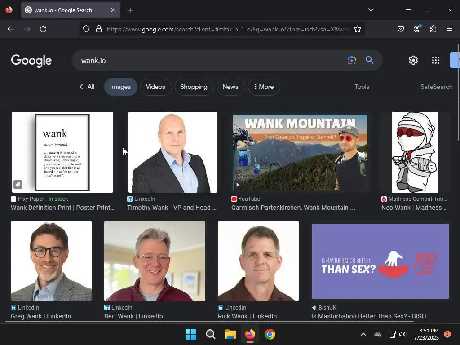The width and height of the screenshot is (460, 345).
Task: Expand the More search filters menu
Action: click(x=264, y=87)
